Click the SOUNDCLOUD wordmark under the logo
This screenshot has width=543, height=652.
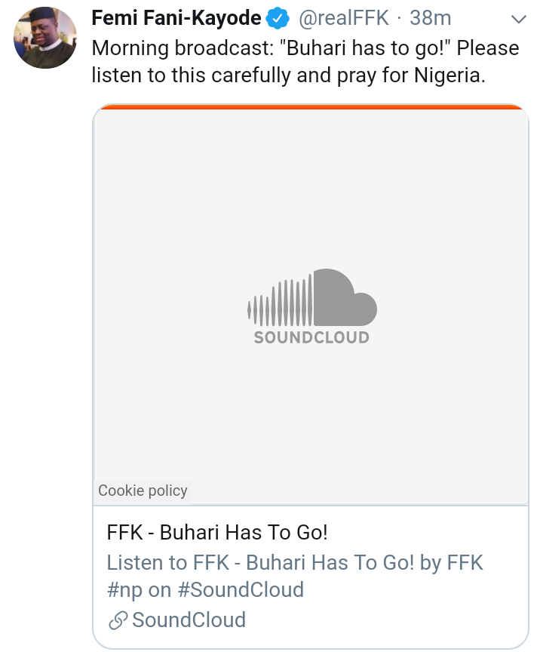(311, 337)
